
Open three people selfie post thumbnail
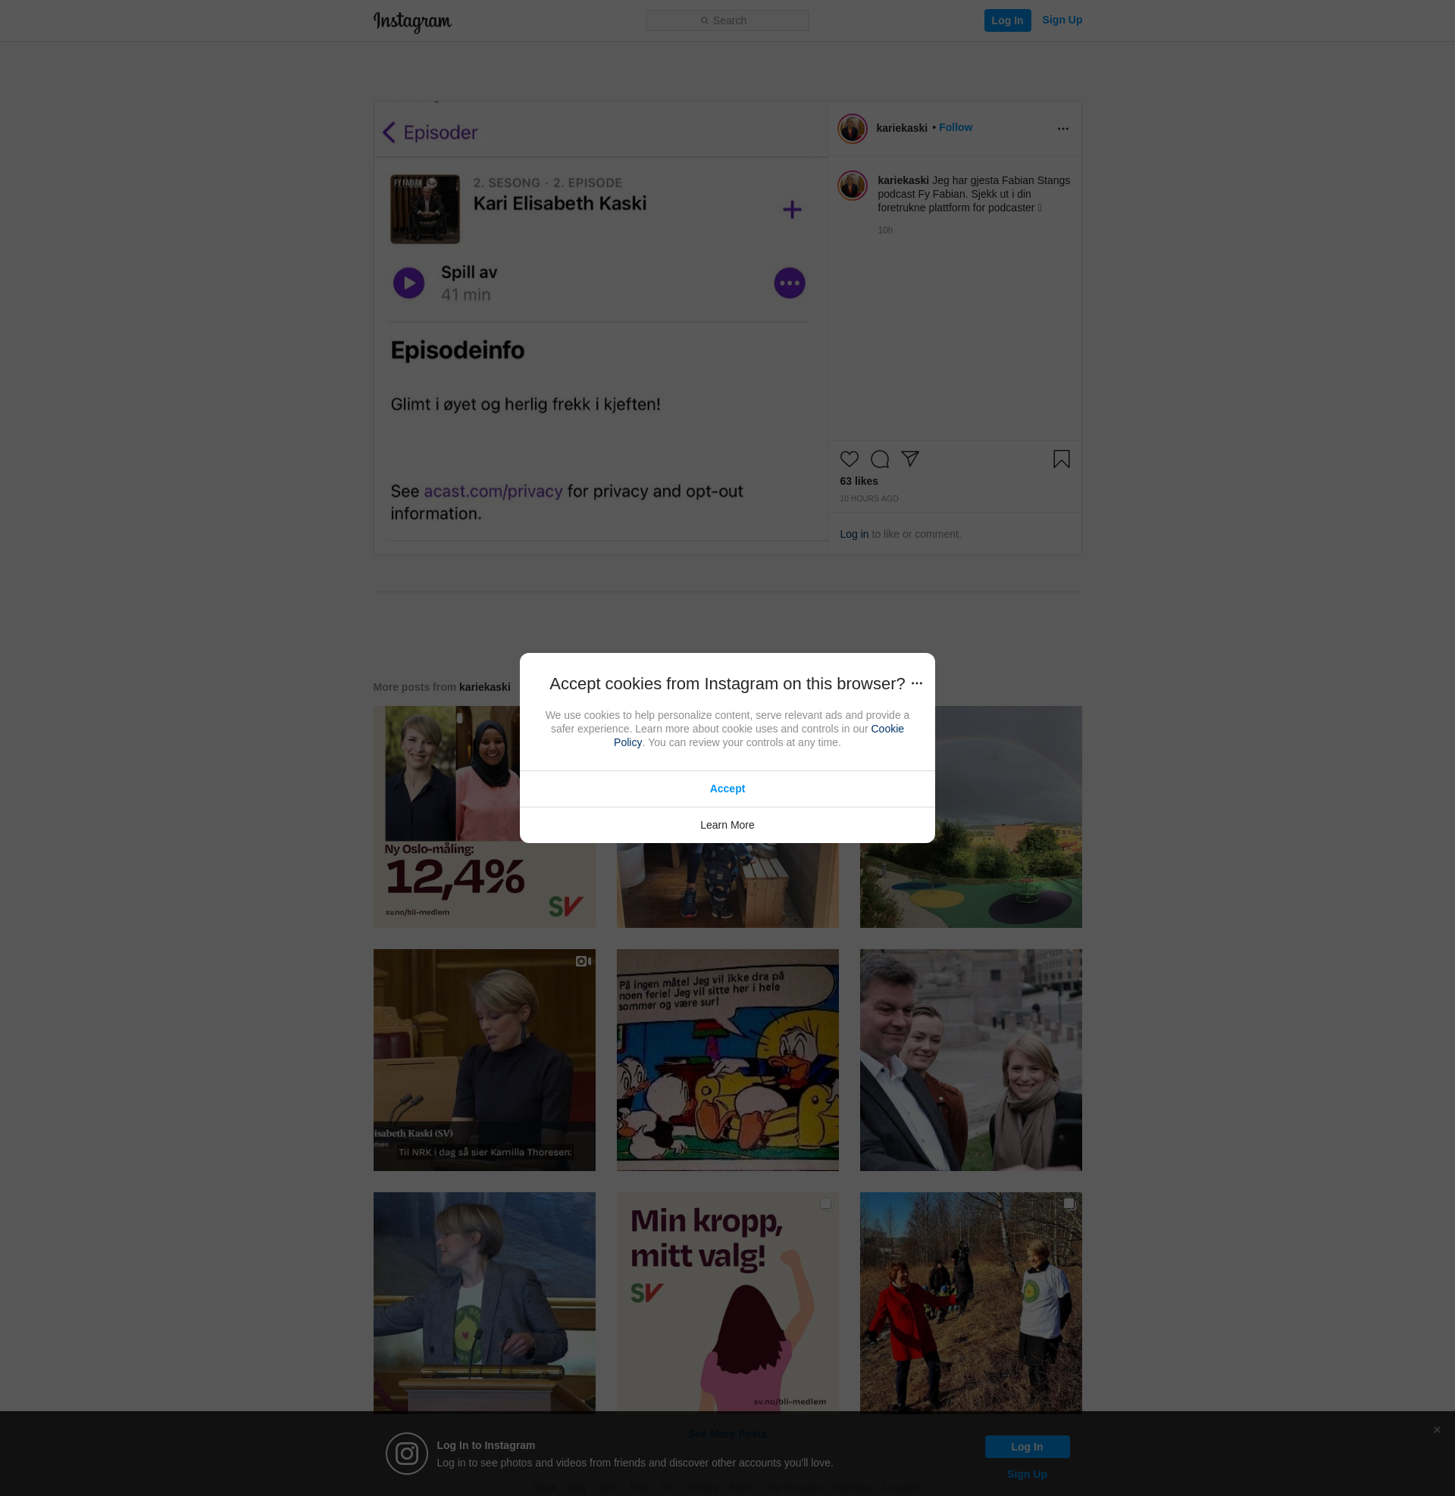[971, 1060]
